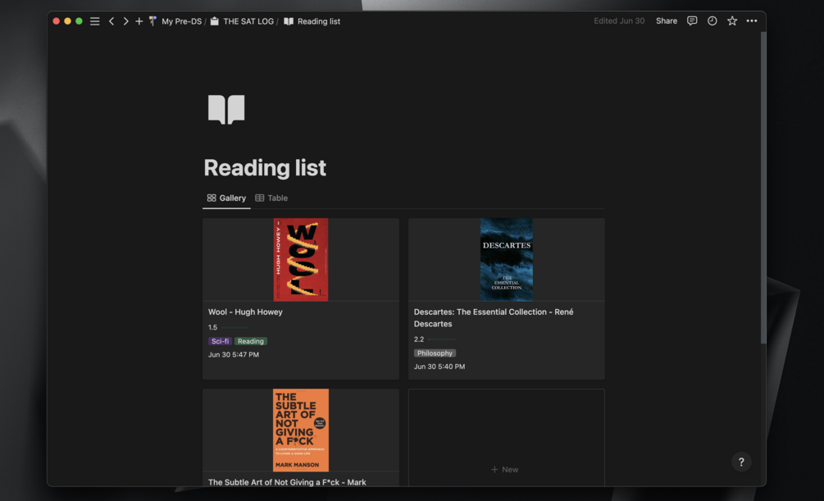Select the Gallery view tab
Viewport: 824px width, 501px height.
point(226,198)
